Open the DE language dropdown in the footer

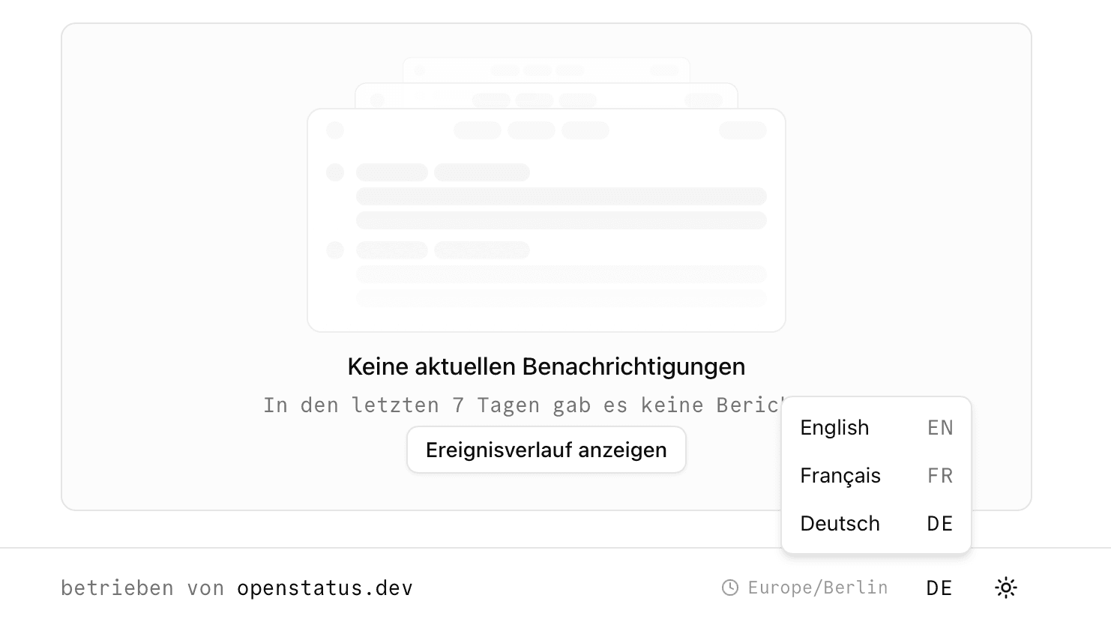[x=939, y=588]
